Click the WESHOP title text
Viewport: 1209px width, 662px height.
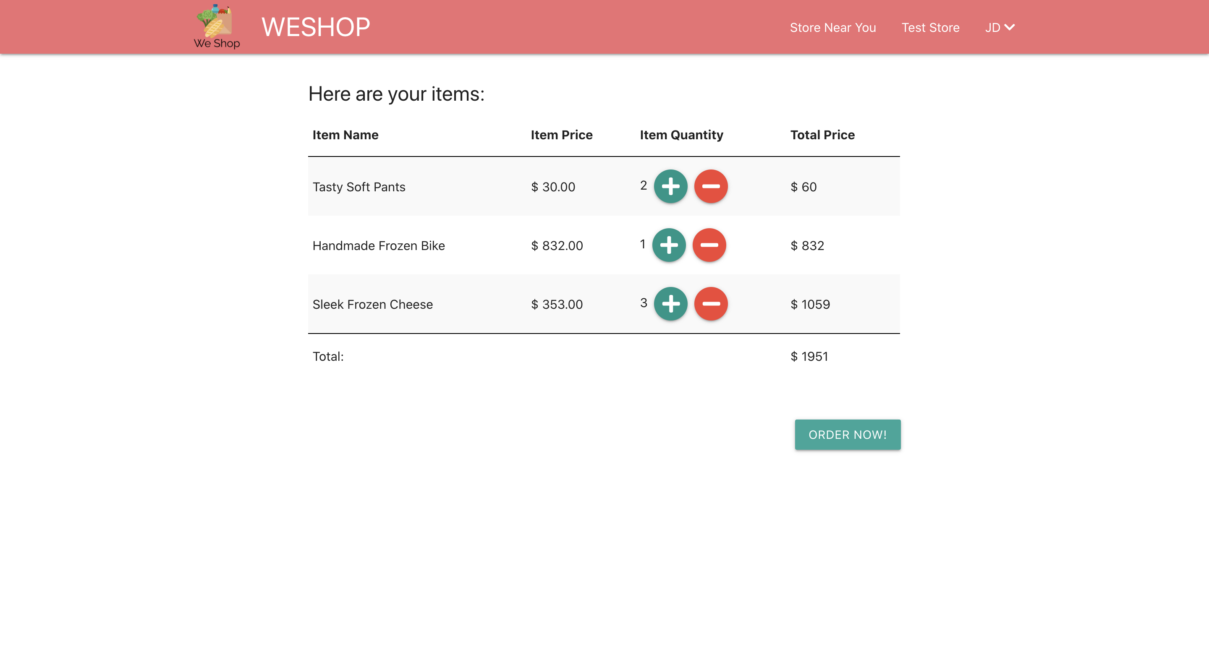tap(315, 27)
